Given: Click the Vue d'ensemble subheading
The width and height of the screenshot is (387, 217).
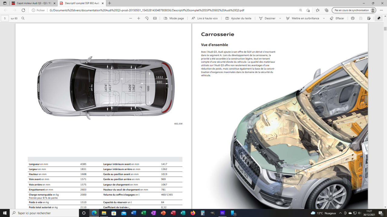Looking at the screenshot, I should pyautogui.click(x=214, y=45).
